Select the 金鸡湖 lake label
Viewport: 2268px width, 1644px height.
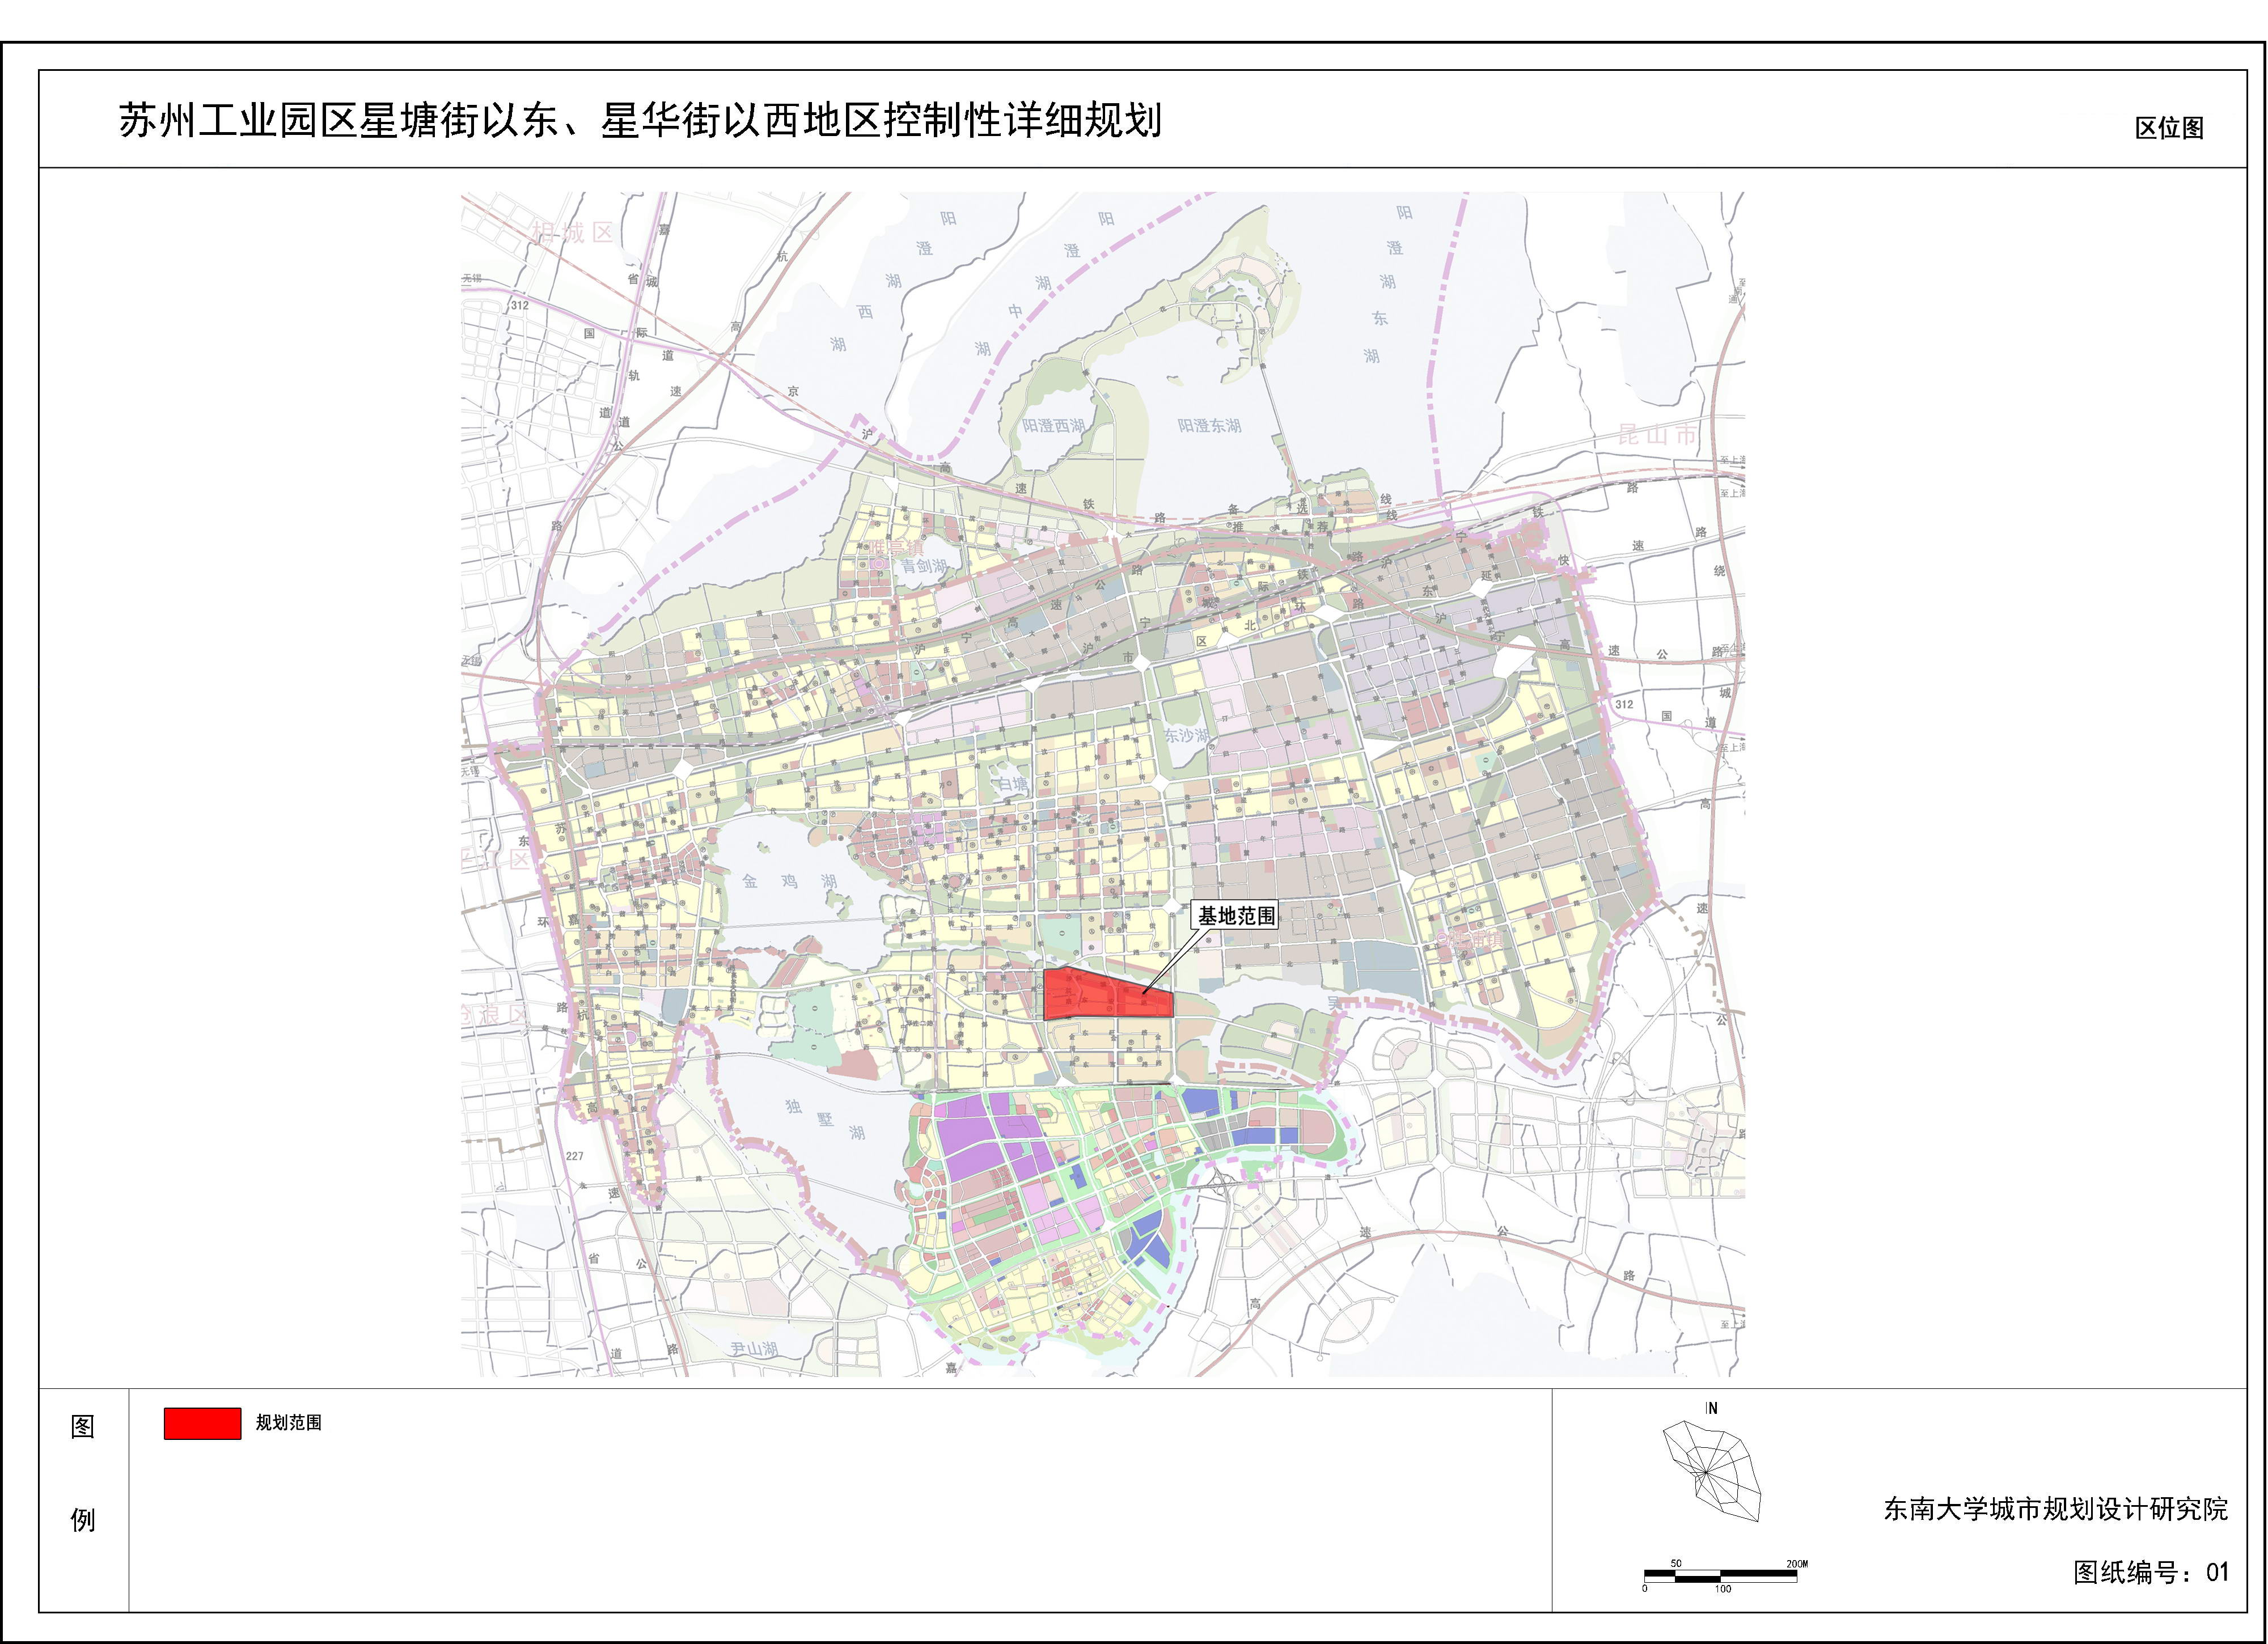789,881
